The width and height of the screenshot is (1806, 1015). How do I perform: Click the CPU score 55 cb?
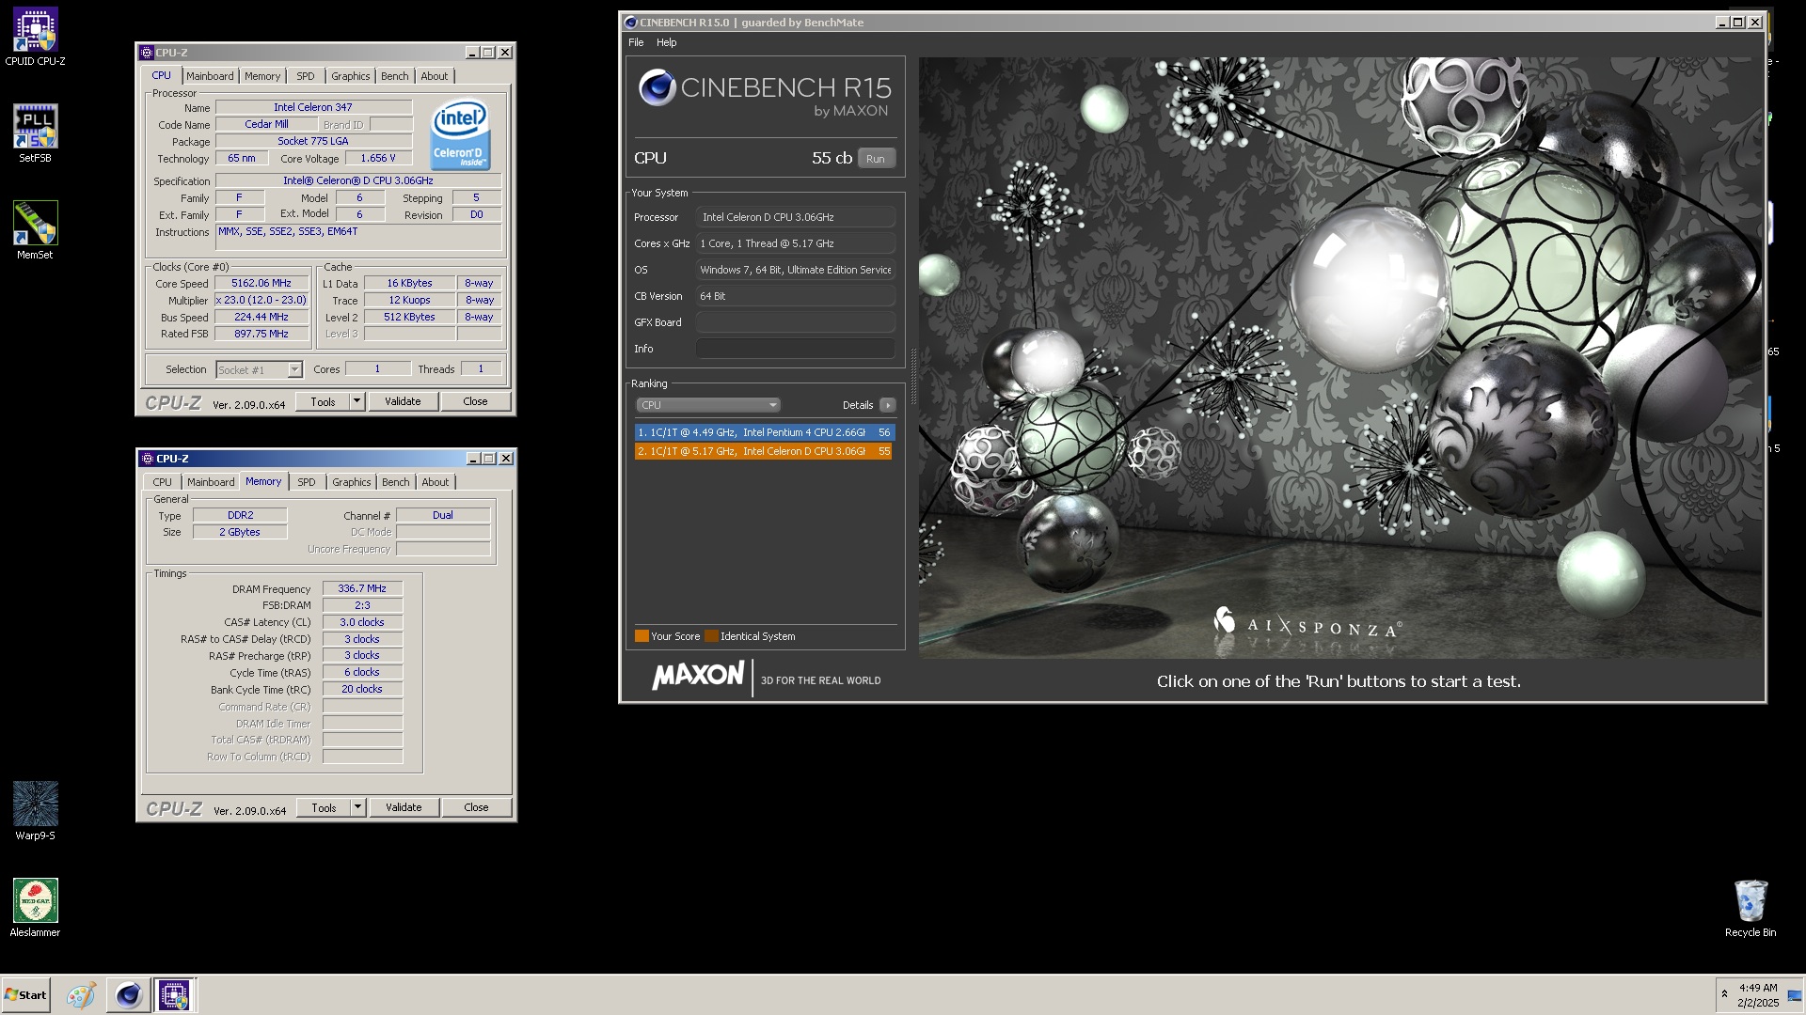point(832,158)
